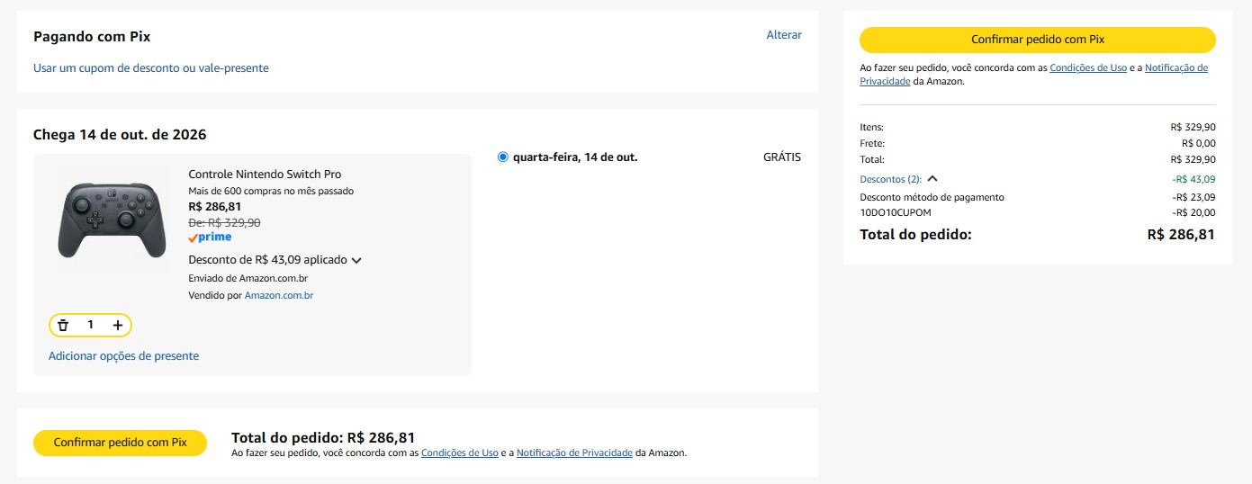The image size is (1252, 484).
Task: Open bottom Notificação de Privacidade link
Action: pos(574,453)
